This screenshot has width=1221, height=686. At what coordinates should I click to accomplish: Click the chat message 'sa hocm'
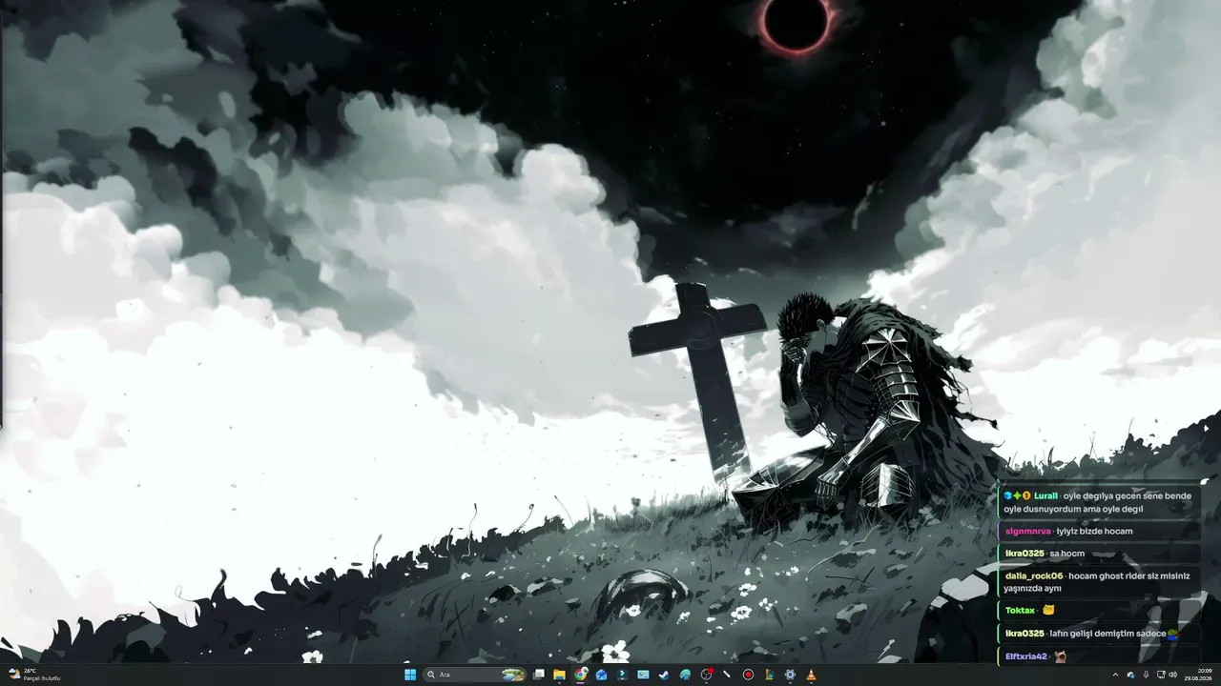click(x=1066, y=554)
